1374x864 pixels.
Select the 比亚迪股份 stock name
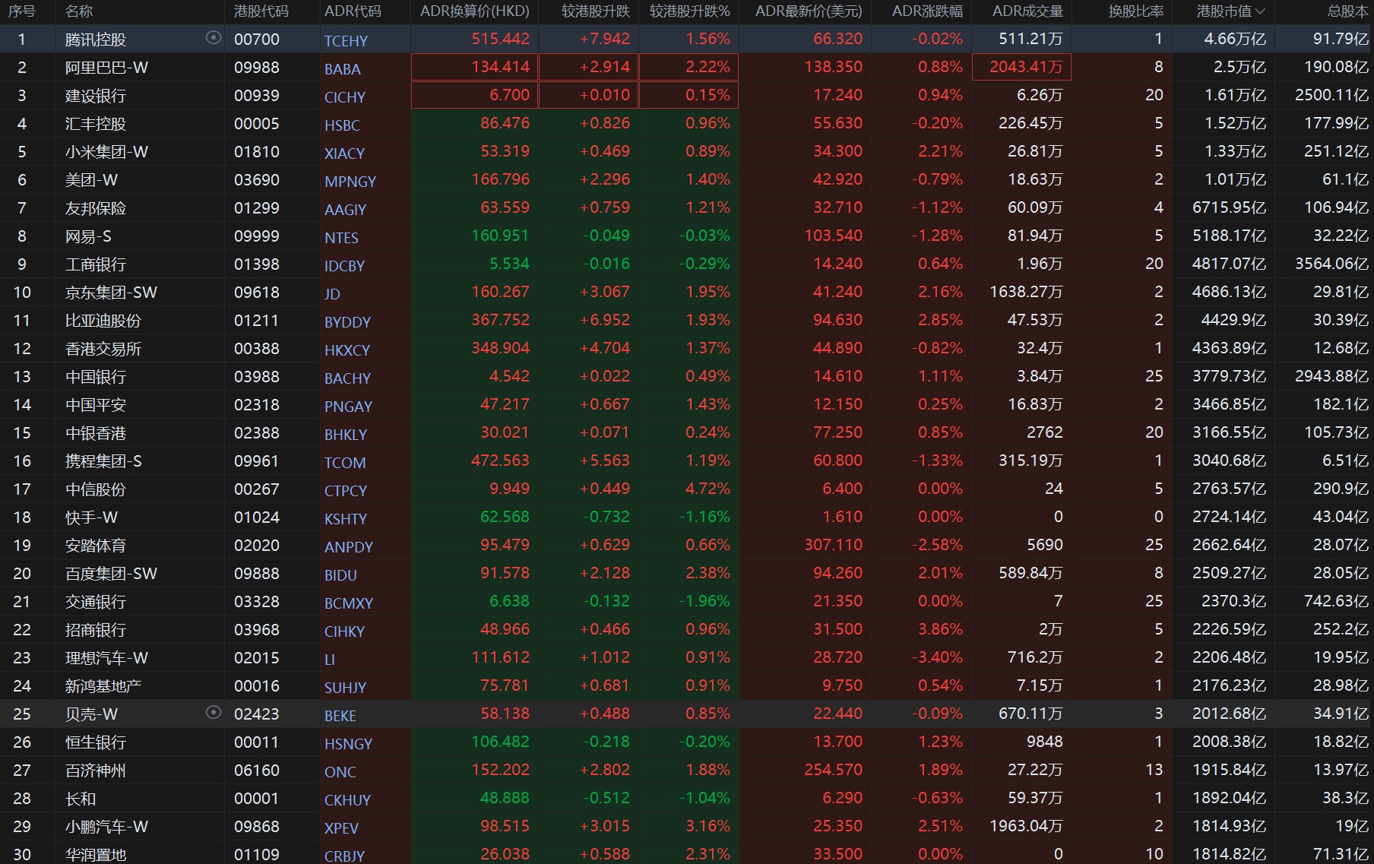(103, 321)
